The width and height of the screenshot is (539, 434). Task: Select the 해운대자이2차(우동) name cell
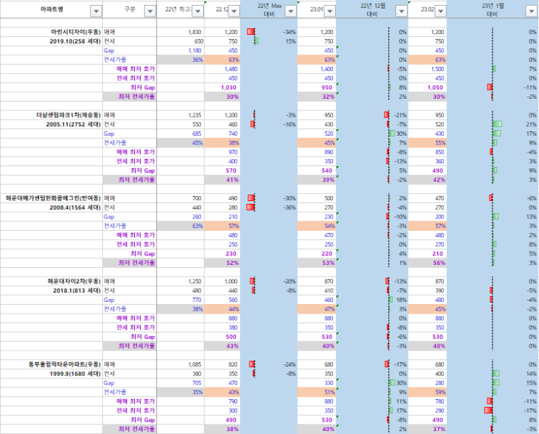[52, 282]
